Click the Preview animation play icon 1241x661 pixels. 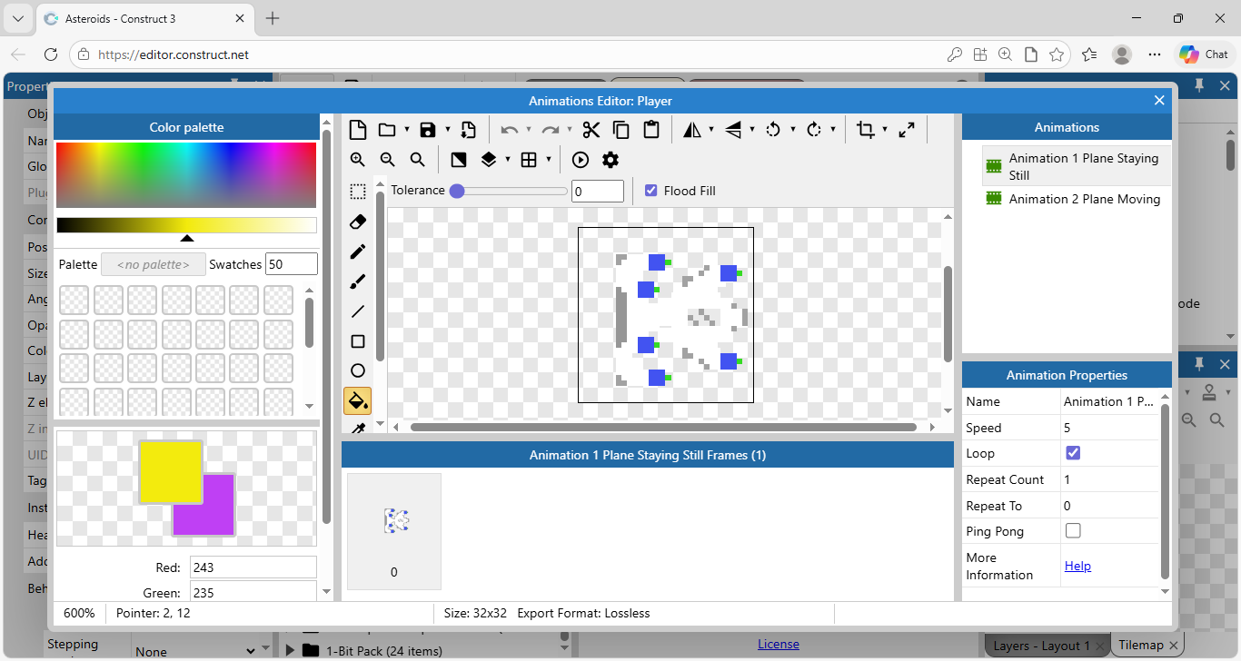click(581, 160)
